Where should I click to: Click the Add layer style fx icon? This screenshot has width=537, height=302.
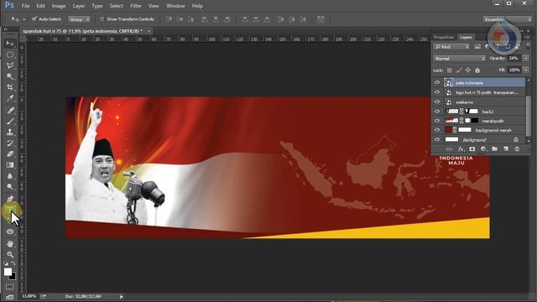coord(461,149)
